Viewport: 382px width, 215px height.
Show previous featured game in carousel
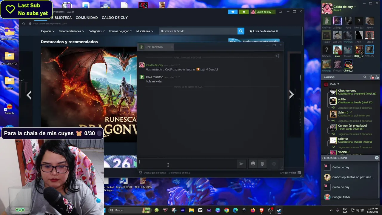tap(29, 95)
